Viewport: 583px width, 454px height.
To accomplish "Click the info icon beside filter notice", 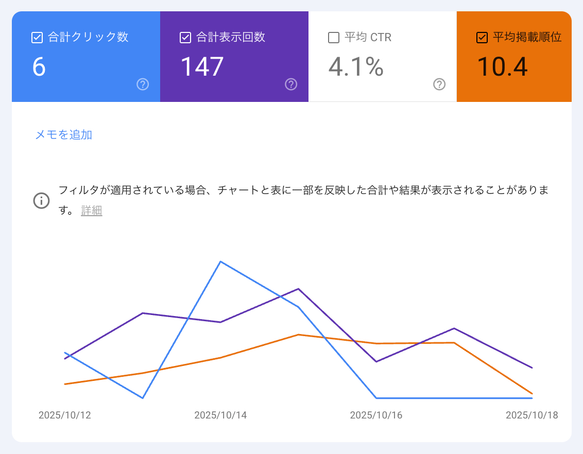I will (41, 200).
